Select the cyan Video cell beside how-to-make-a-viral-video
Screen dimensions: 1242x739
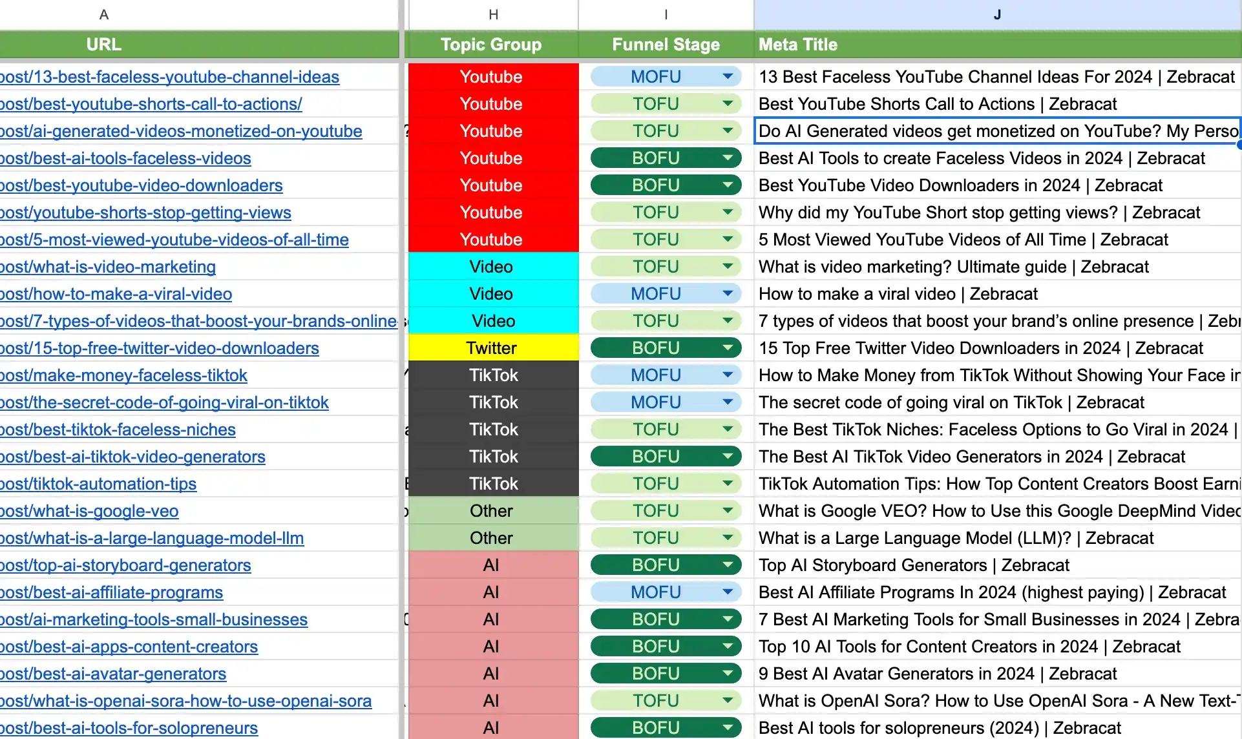point(491,293)
